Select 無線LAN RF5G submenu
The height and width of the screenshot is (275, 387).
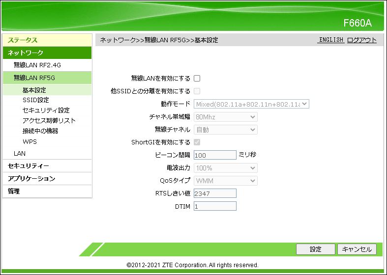pos(47,78)
